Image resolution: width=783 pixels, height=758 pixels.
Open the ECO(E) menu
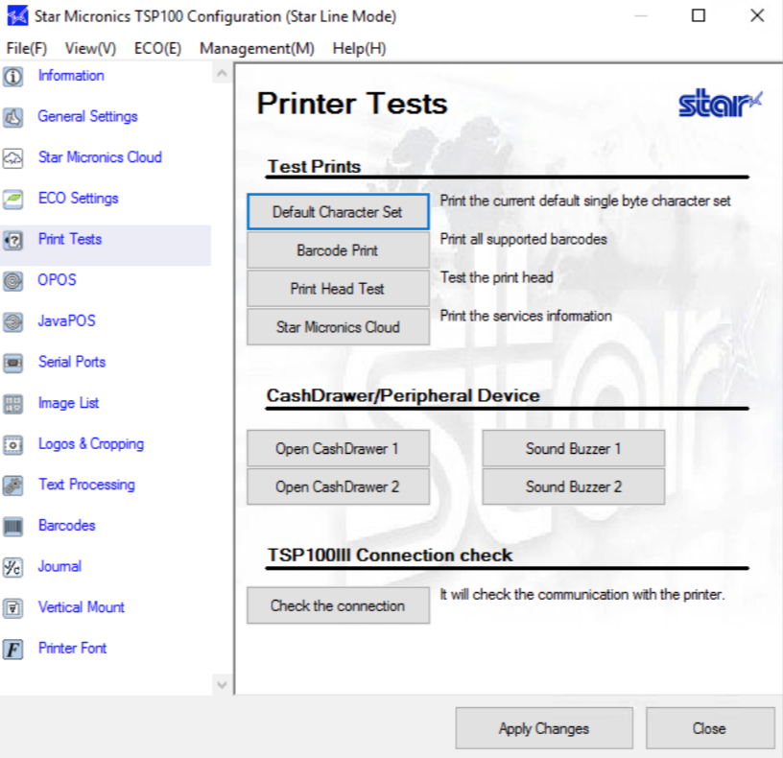tap(157, 48)
